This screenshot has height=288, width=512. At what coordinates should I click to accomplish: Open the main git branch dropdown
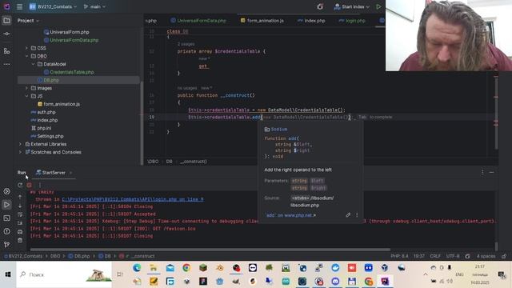[94, 6]
